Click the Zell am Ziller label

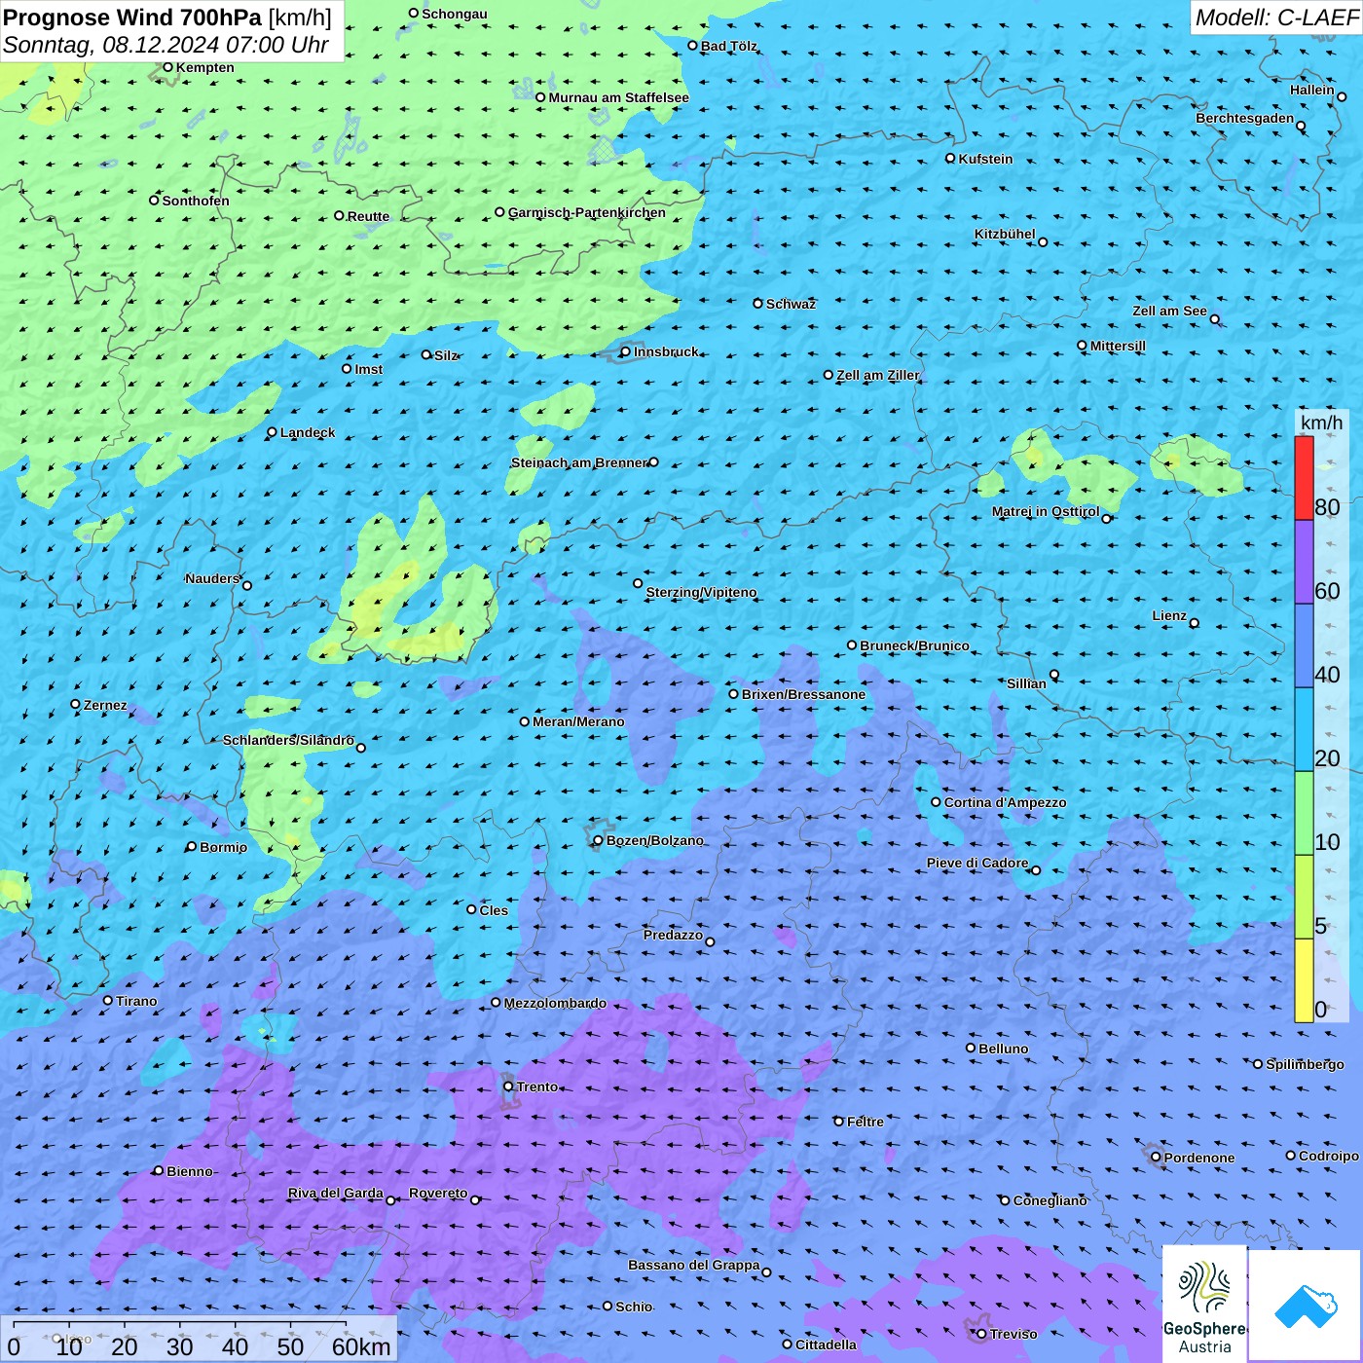(878, 375)
